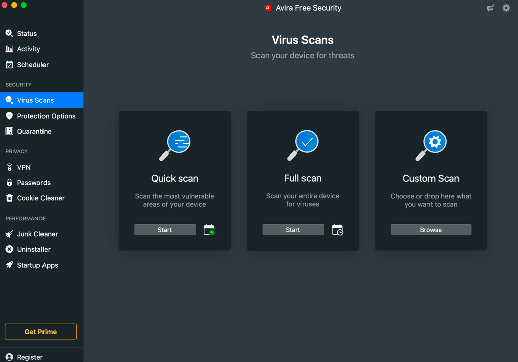This screenshot has width=518, height=362.
Task: Open the Passwords label
Action: point(34,183)
